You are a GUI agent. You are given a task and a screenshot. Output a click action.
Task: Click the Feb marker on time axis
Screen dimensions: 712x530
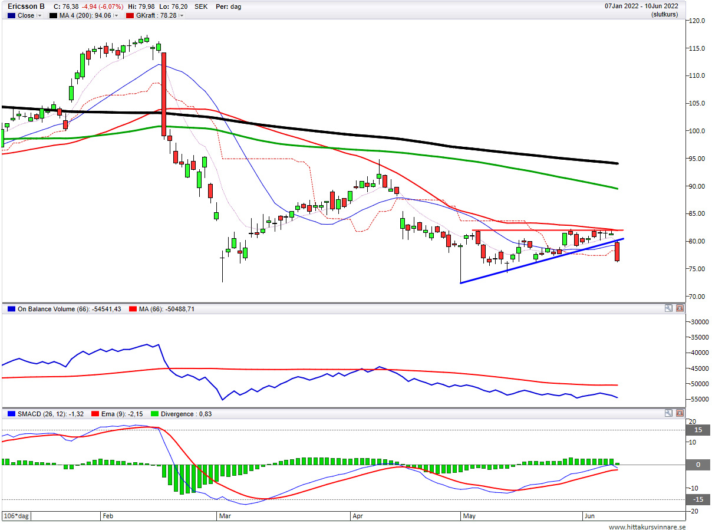tap(108, 516)
